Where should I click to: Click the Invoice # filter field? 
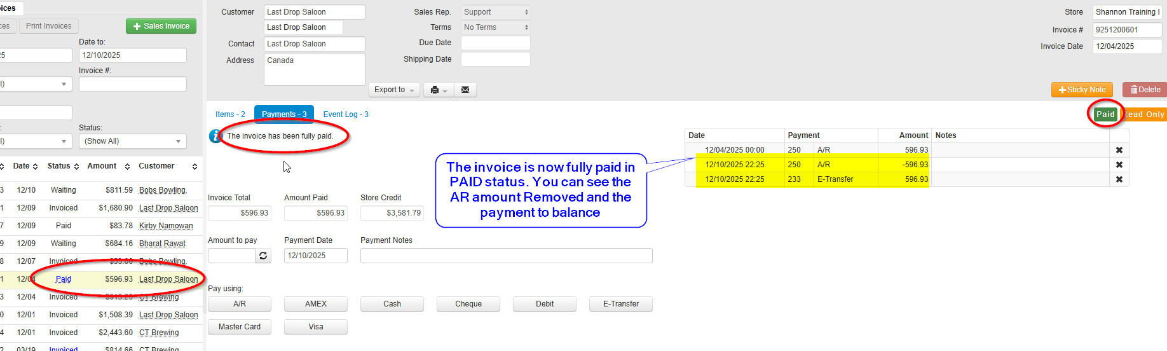[x=132, y=84]
